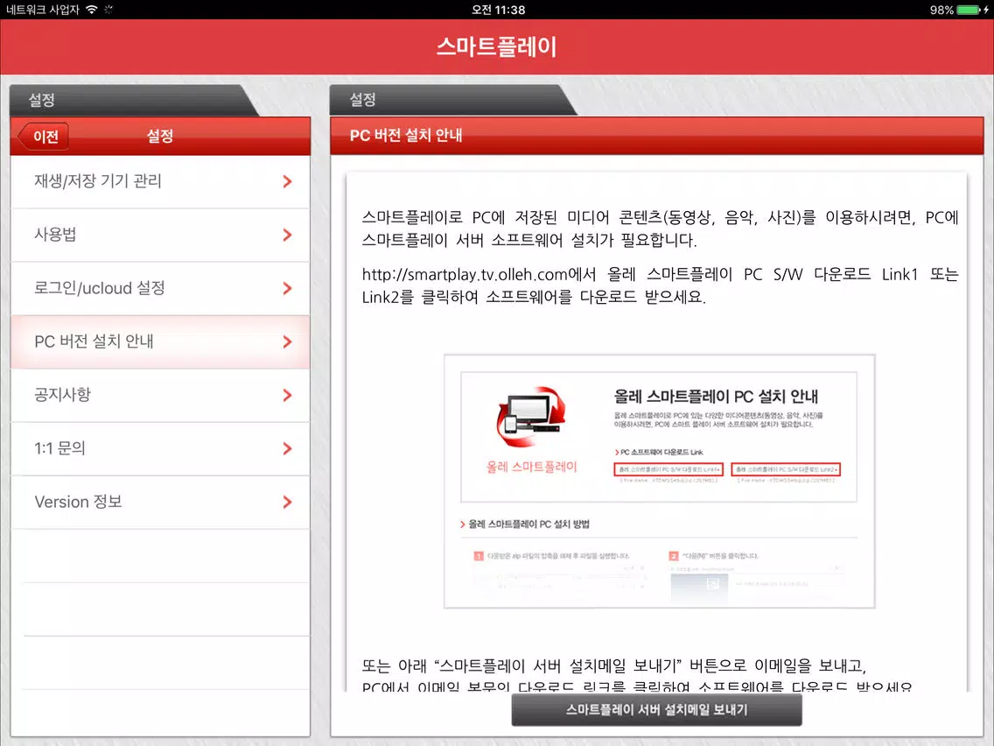
Task: Open 로그인/ucloud 설정 menu row
Action: coord(160,288)
